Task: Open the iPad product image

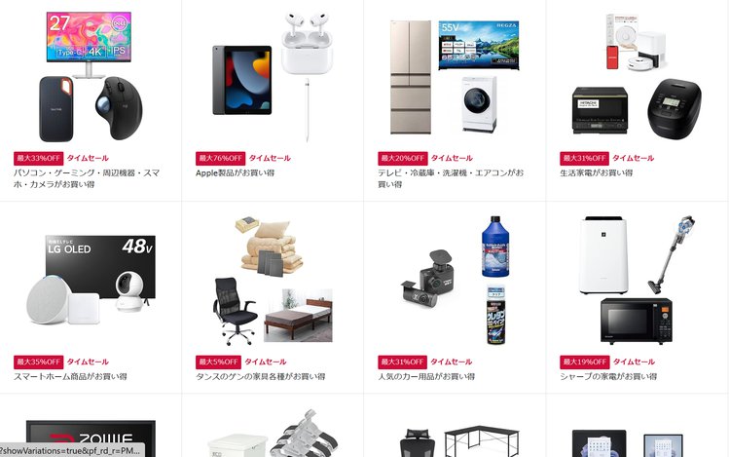Action: pos(242,80)
